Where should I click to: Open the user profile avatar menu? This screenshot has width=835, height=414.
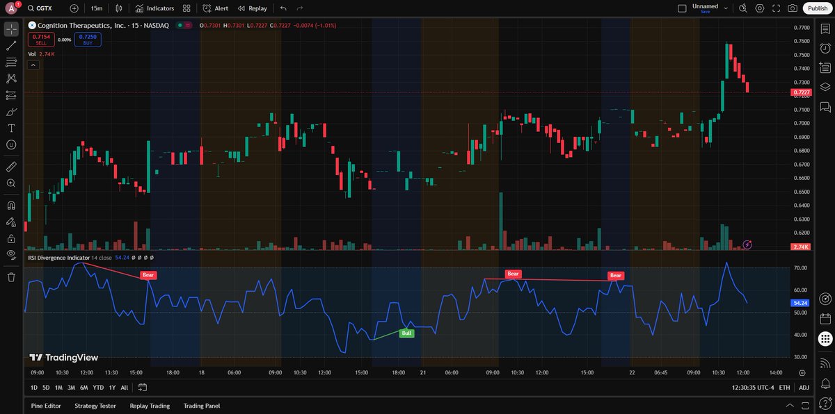[x=12, y=8]
